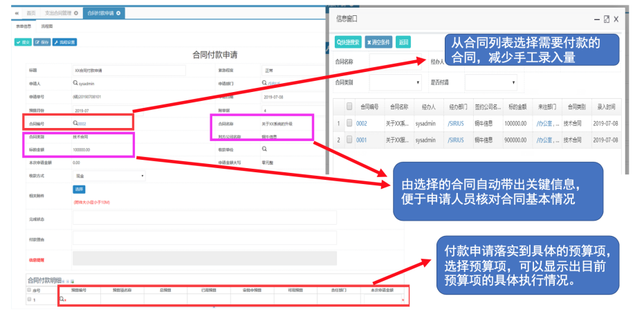
Task: Click the 流程设置 wrench button
Action: (x=66, y=42)
